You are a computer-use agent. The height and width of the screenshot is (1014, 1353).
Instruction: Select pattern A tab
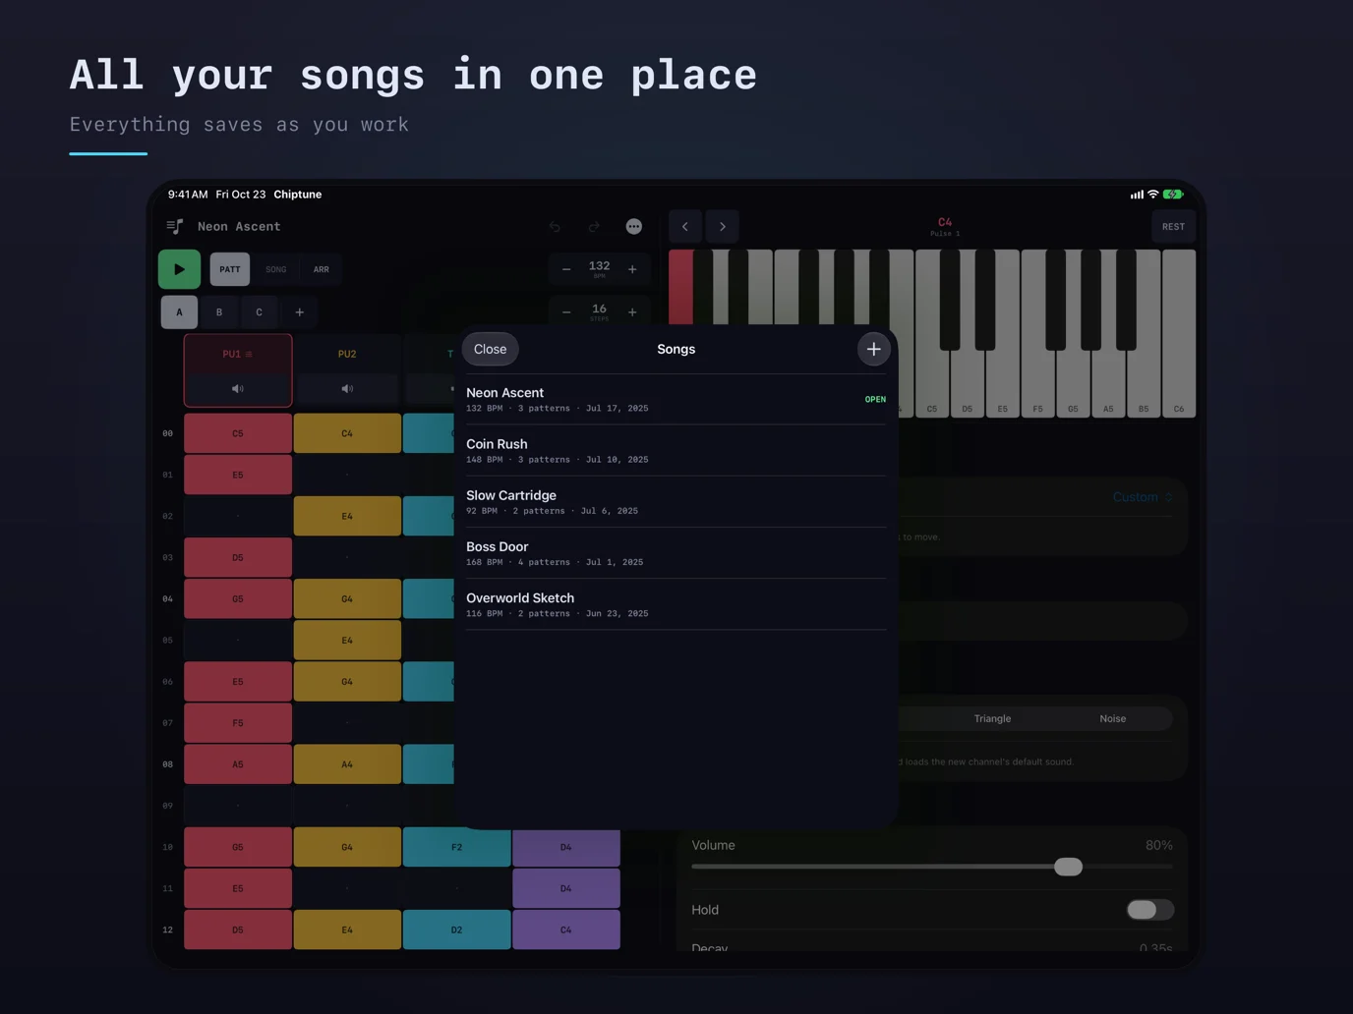179,312
